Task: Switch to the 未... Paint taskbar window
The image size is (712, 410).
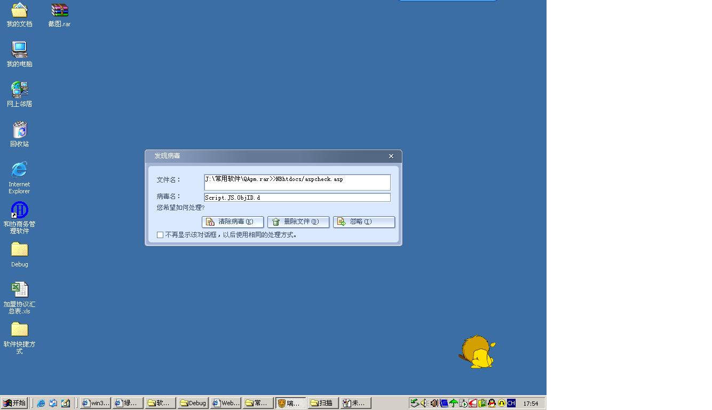Action: click(356, 403)
